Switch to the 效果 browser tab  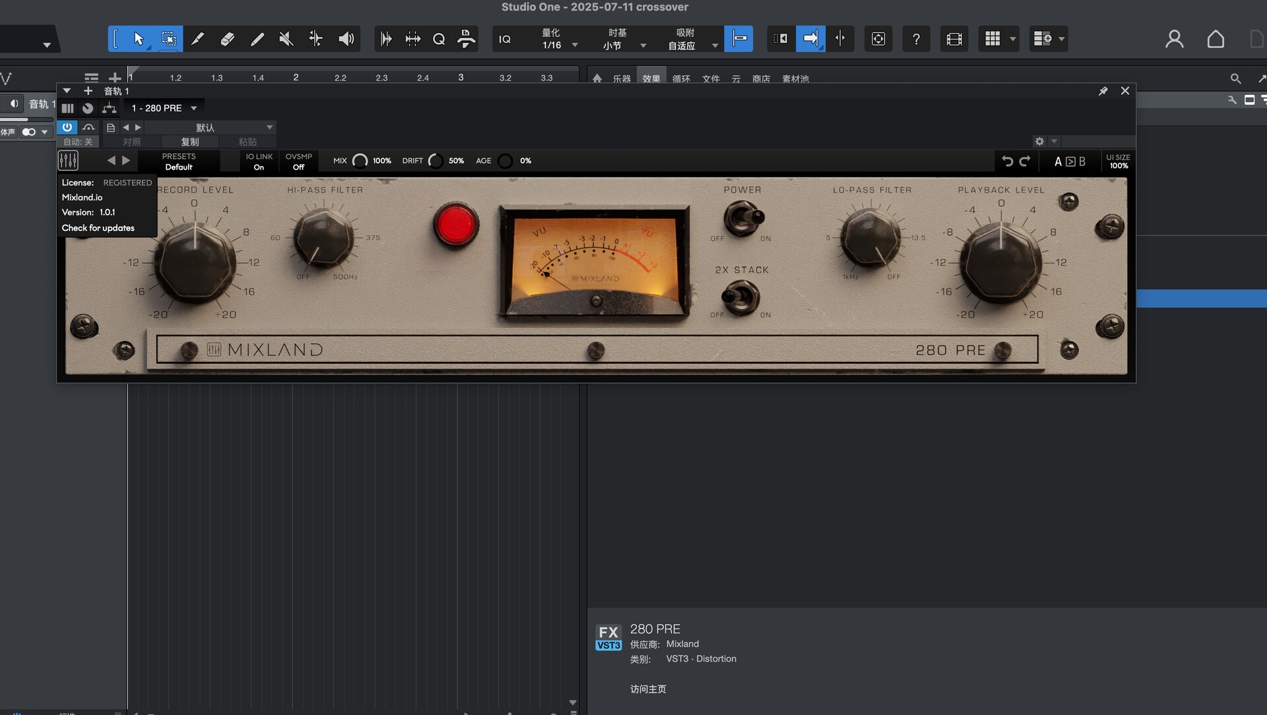(x=651, y=78)
